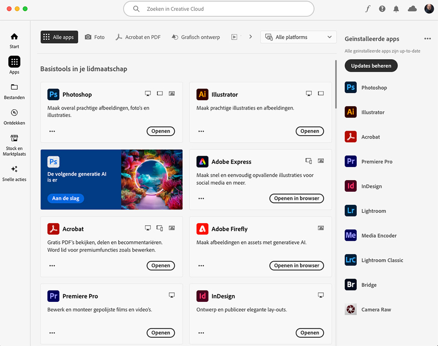Click desktop platform icon on InDesign card
438x346 pixels.
tap(321, 295)
